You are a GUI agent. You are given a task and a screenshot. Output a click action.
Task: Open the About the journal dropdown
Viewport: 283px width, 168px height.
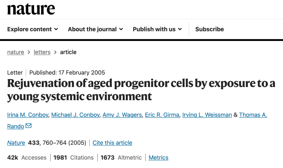(95, 29)
